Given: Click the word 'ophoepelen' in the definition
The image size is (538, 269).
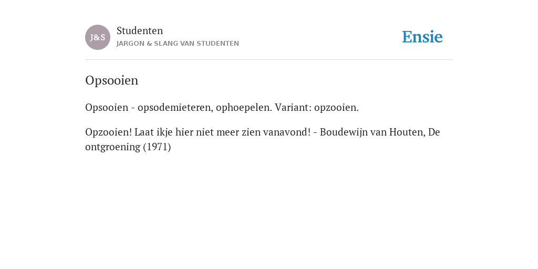Looking at the screenshot, I should (244, 107).
